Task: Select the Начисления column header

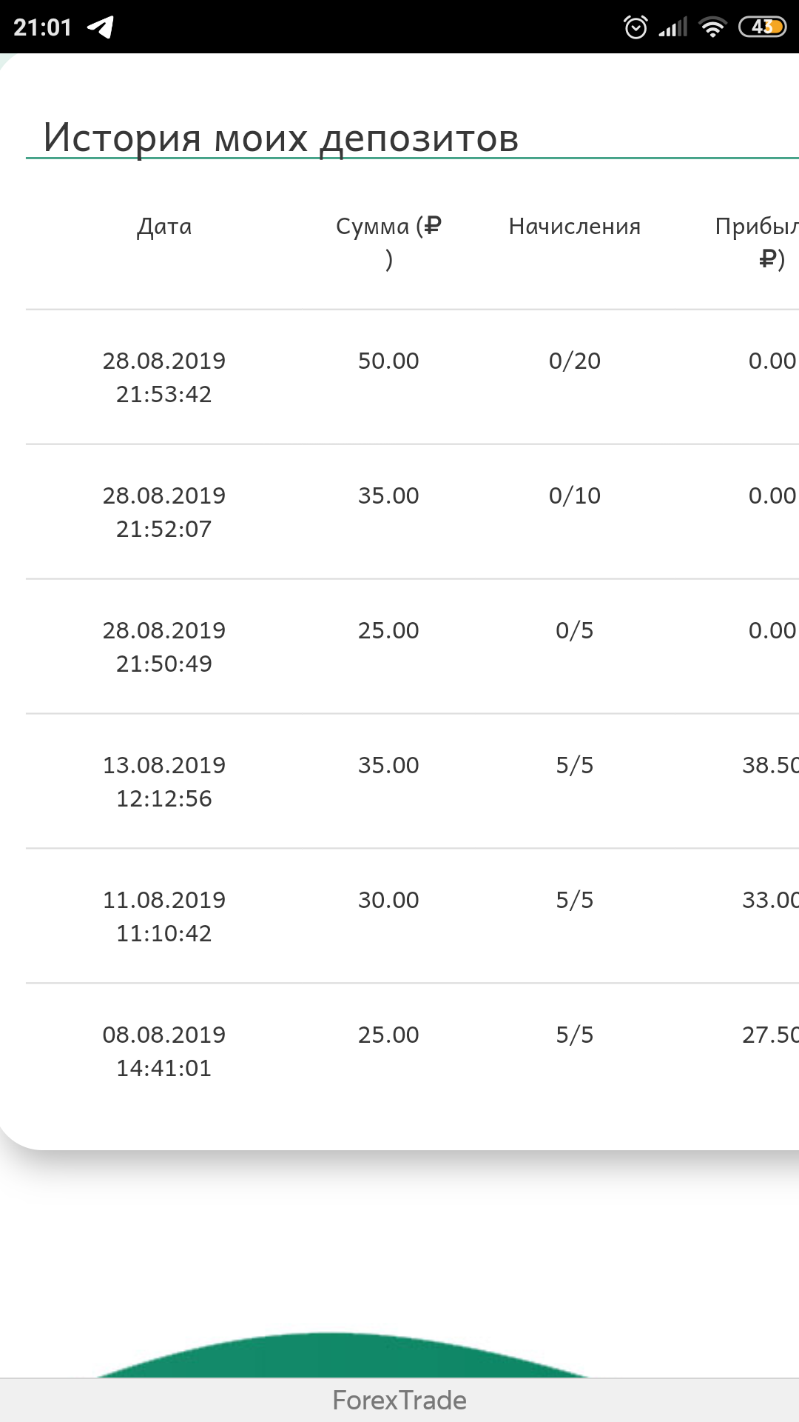Action: pyautogui.click(x=575, y=226)
